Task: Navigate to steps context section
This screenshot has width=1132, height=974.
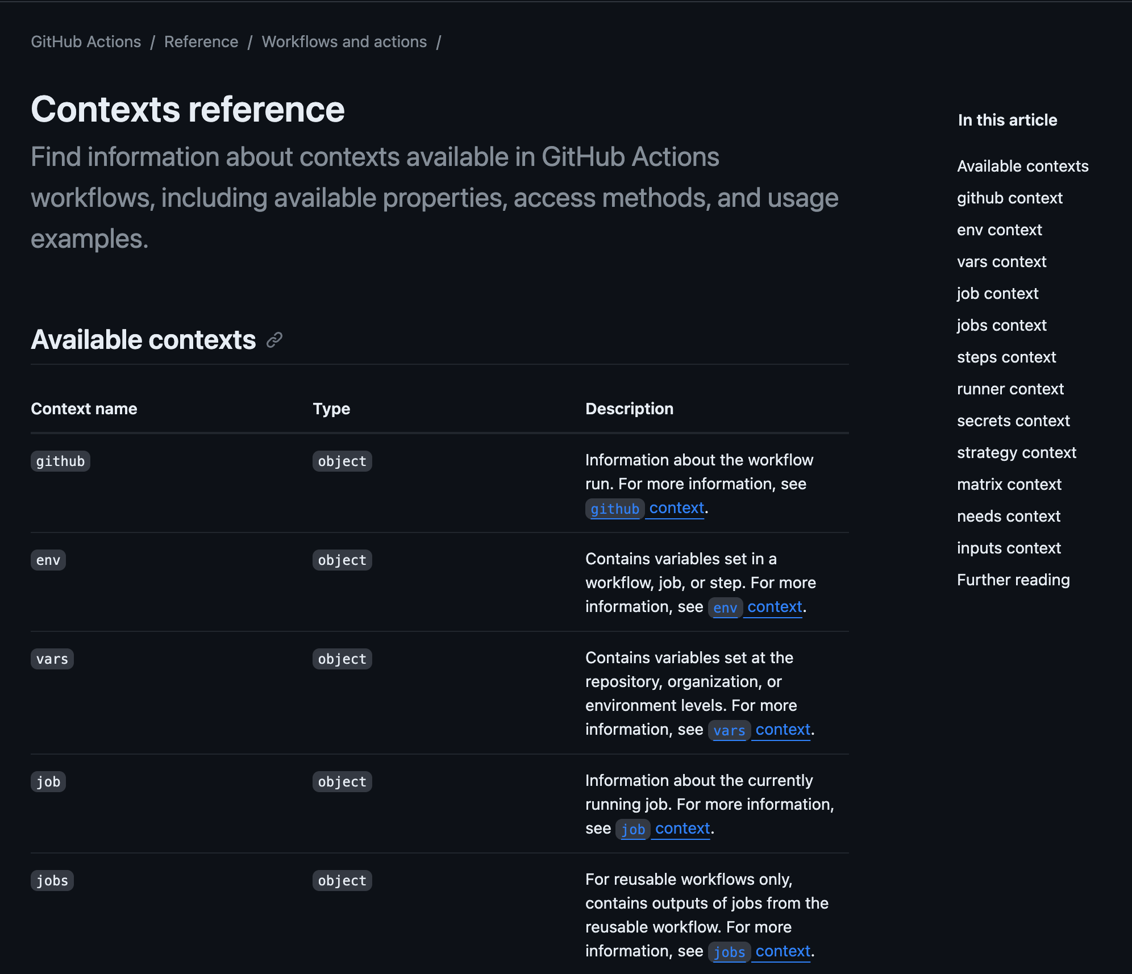Action: click(1006, 357)
